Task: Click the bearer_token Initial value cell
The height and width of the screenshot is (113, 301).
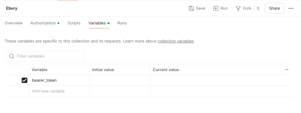Action: pyautogui.click(x=119, y=80)
